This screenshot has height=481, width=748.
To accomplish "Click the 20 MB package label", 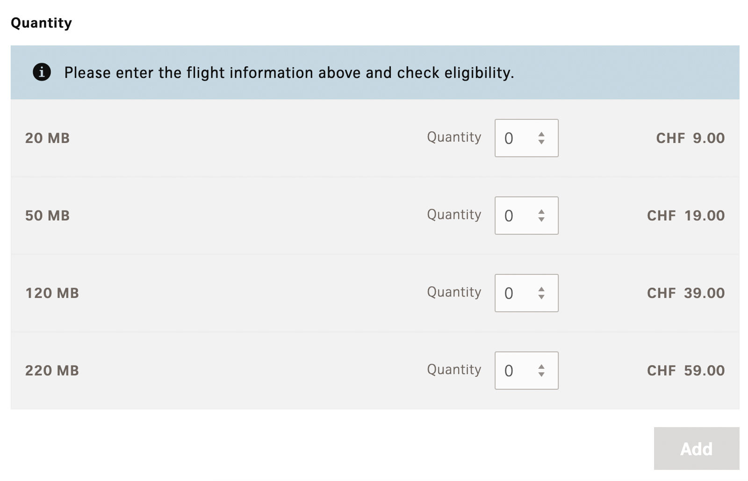I will pos(47,138).
